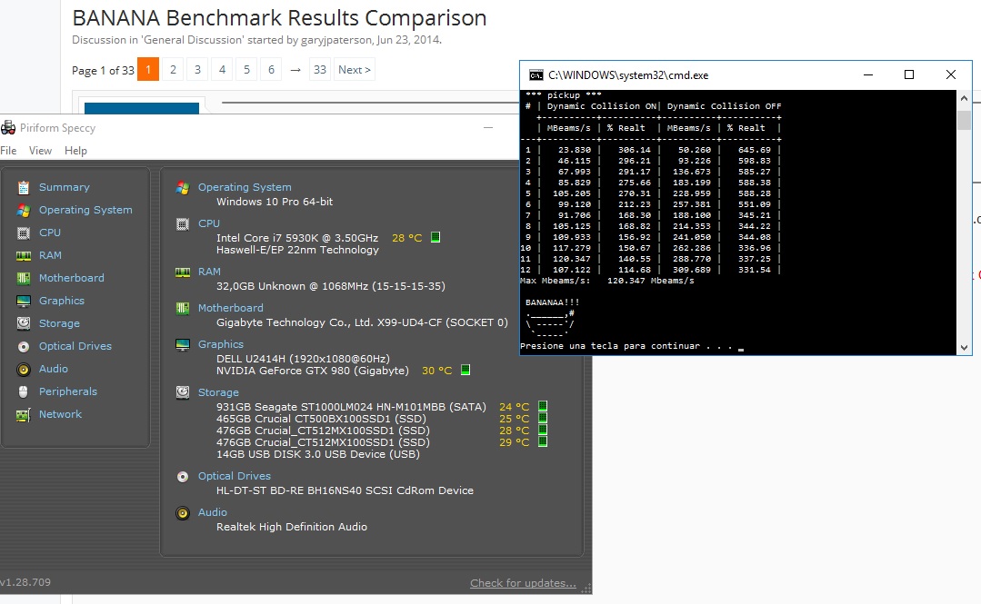Click the '465GB Crucial CT500BX100SSD1 (SSD)' row
Image resolution: width=981 pixels, height=604 pixels.
click(321, 419)
